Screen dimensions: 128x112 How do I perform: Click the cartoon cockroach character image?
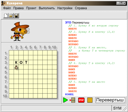(x=20, y=31)
